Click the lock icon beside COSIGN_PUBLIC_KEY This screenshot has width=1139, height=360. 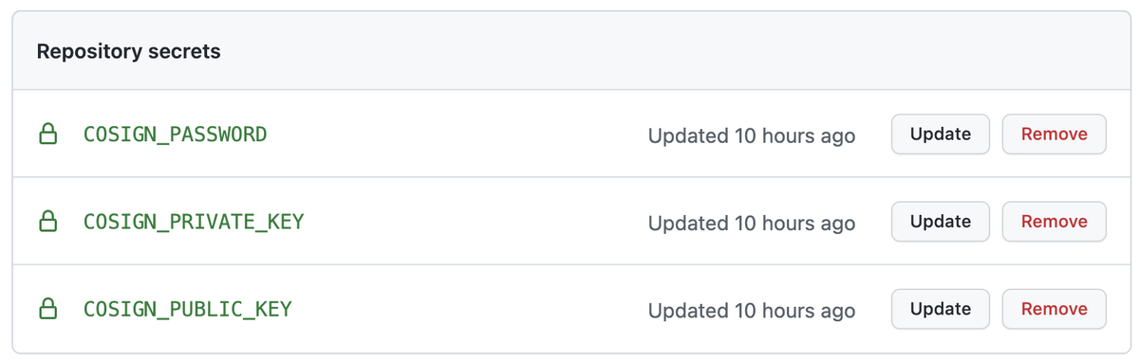pyautogui.click(x=47, y=309)
